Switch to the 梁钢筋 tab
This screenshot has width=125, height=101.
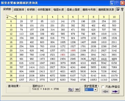tap(7, 9)
